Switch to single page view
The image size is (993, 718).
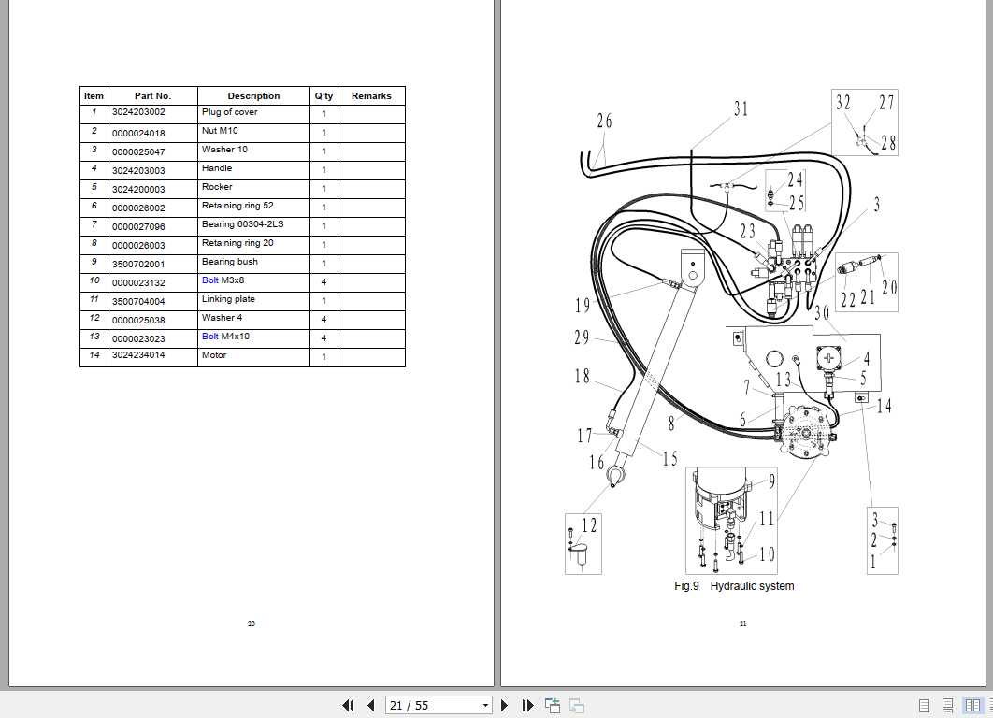(x=924, y=705)
